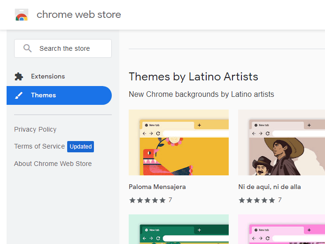Image resolution: width=325 pixels, height=244 pixels.
Task: Type in the Search the store field
Action: point(70,48)
